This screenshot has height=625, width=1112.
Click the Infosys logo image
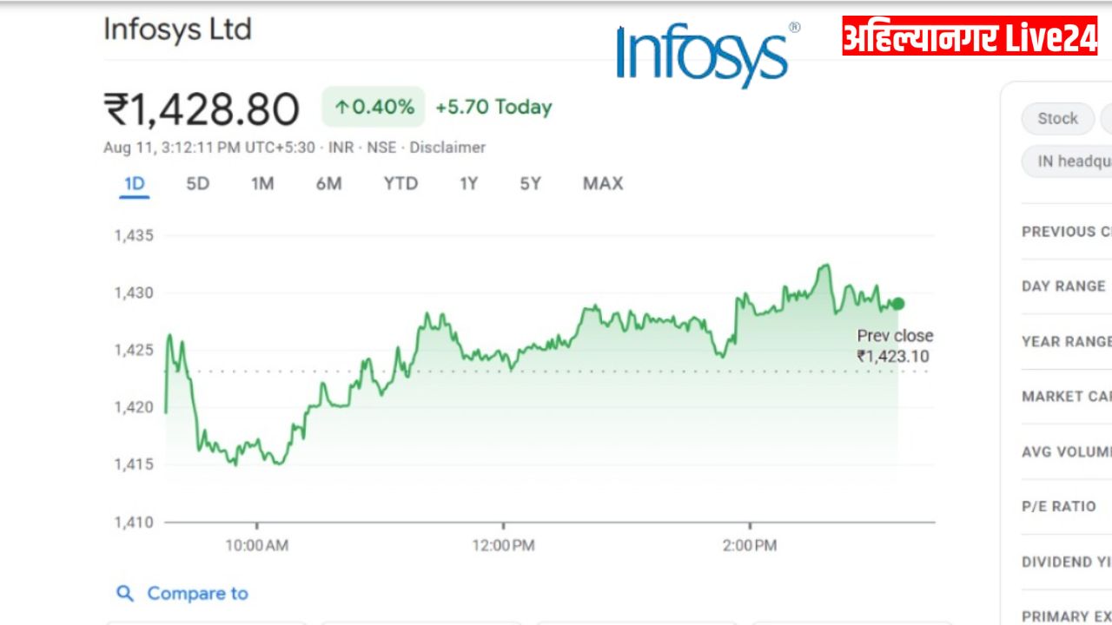pyautogui.click(x=707, y=54)
